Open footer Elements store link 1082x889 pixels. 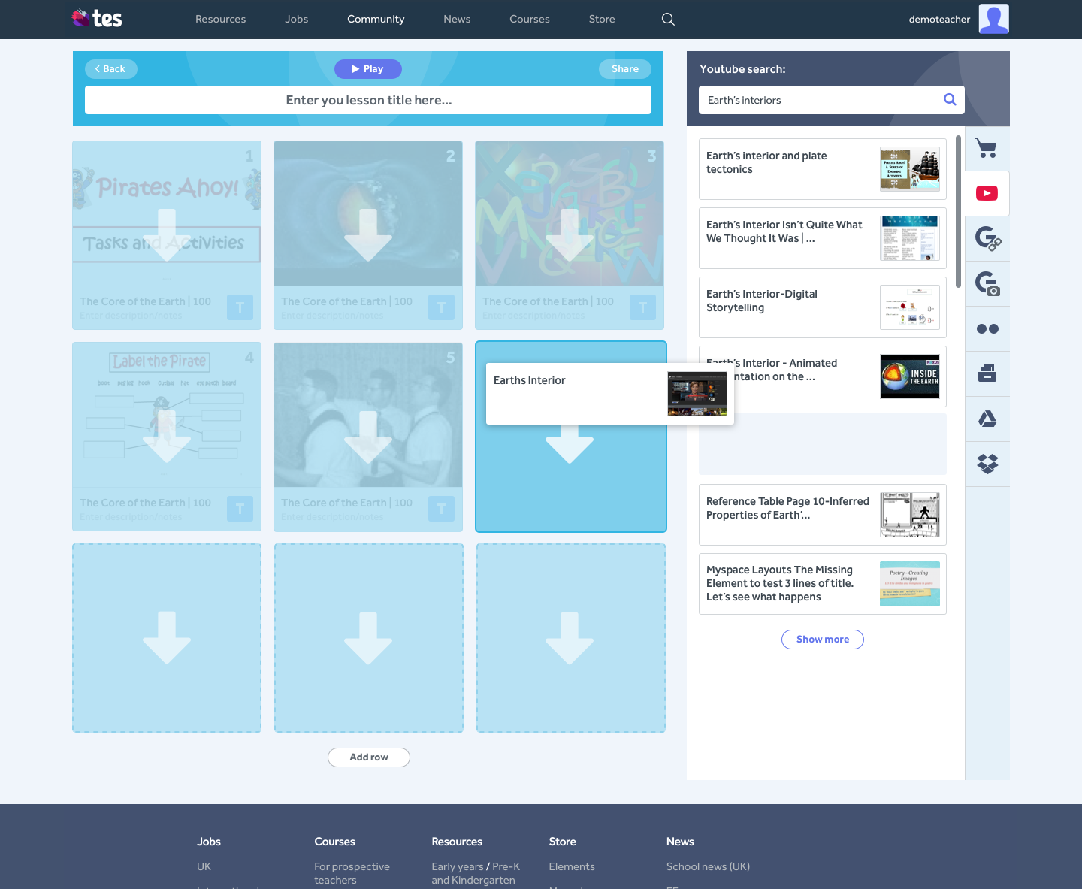click(572, 866)
